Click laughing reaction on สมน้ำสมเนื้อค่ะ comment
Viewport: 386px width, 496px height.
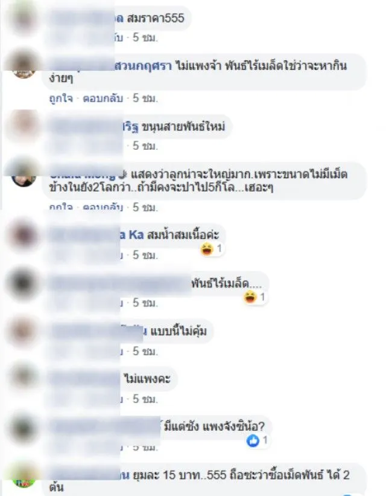207,250
